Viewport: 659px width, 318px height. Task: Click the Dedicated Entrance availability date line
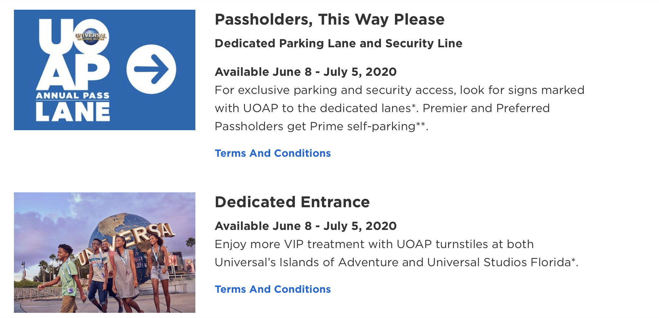click(306, 226)
